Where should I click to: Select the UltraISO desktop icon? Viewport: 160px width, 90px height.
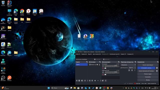click(85, 37)
